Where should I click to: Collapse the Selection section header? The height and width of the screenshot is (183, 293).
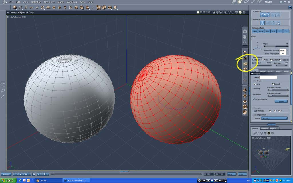[252, 74]
